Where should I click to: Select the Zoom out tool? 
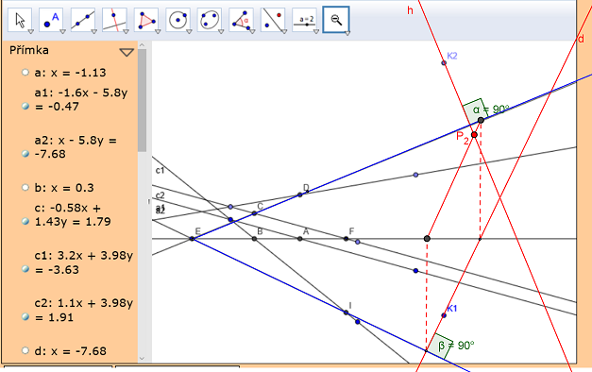336,20
